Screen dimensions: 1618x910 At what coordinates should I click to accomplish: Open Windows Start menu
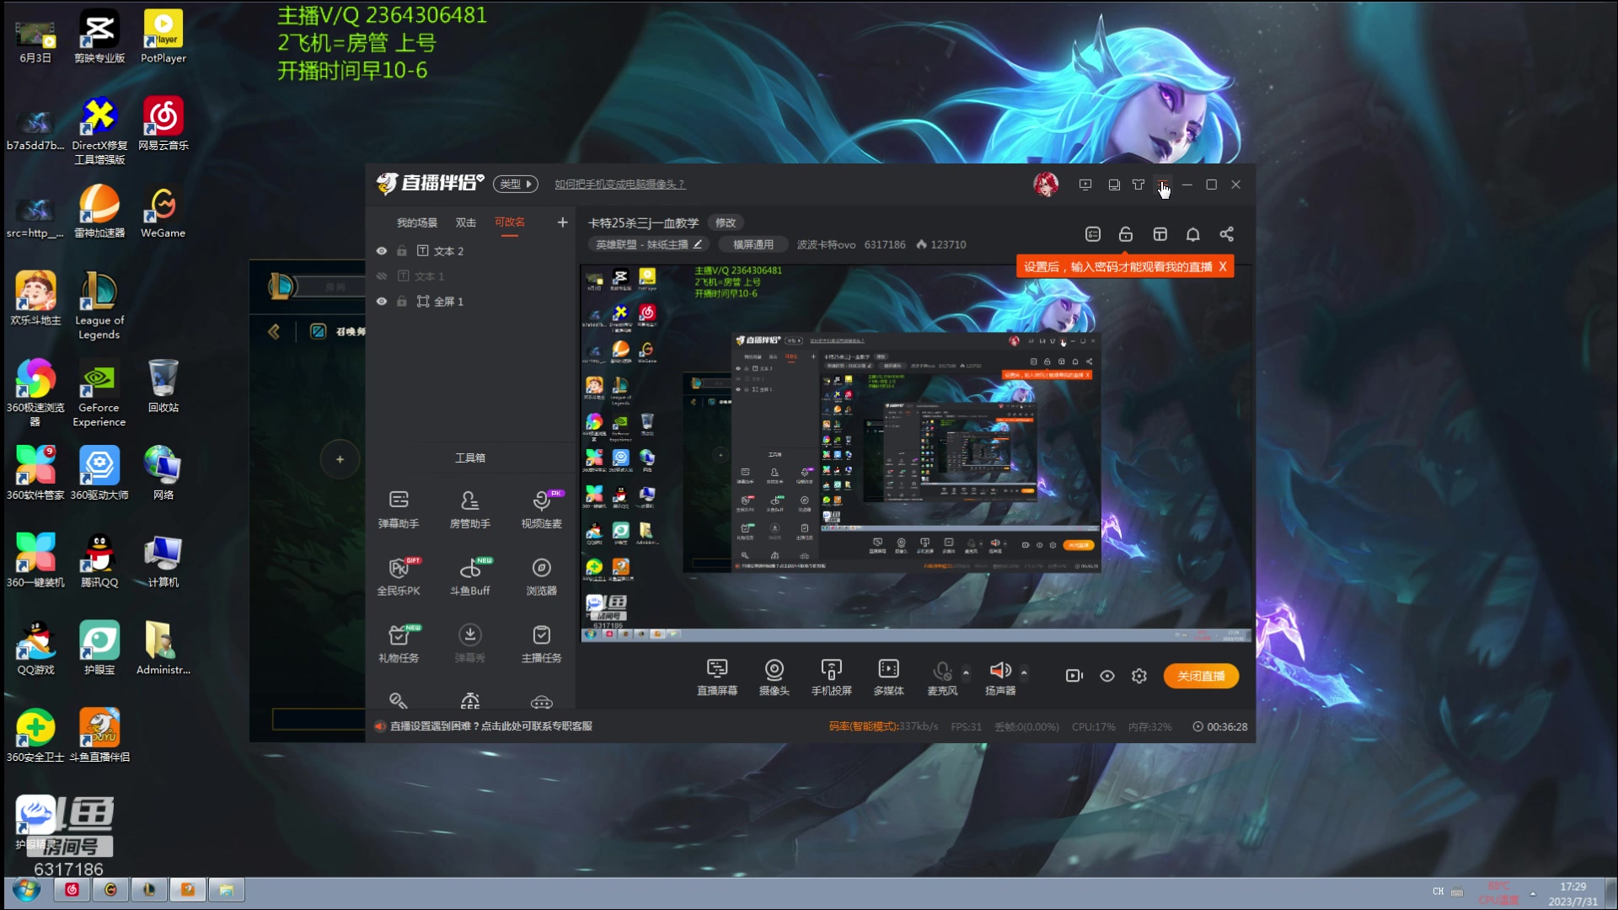tap(26, 890)
